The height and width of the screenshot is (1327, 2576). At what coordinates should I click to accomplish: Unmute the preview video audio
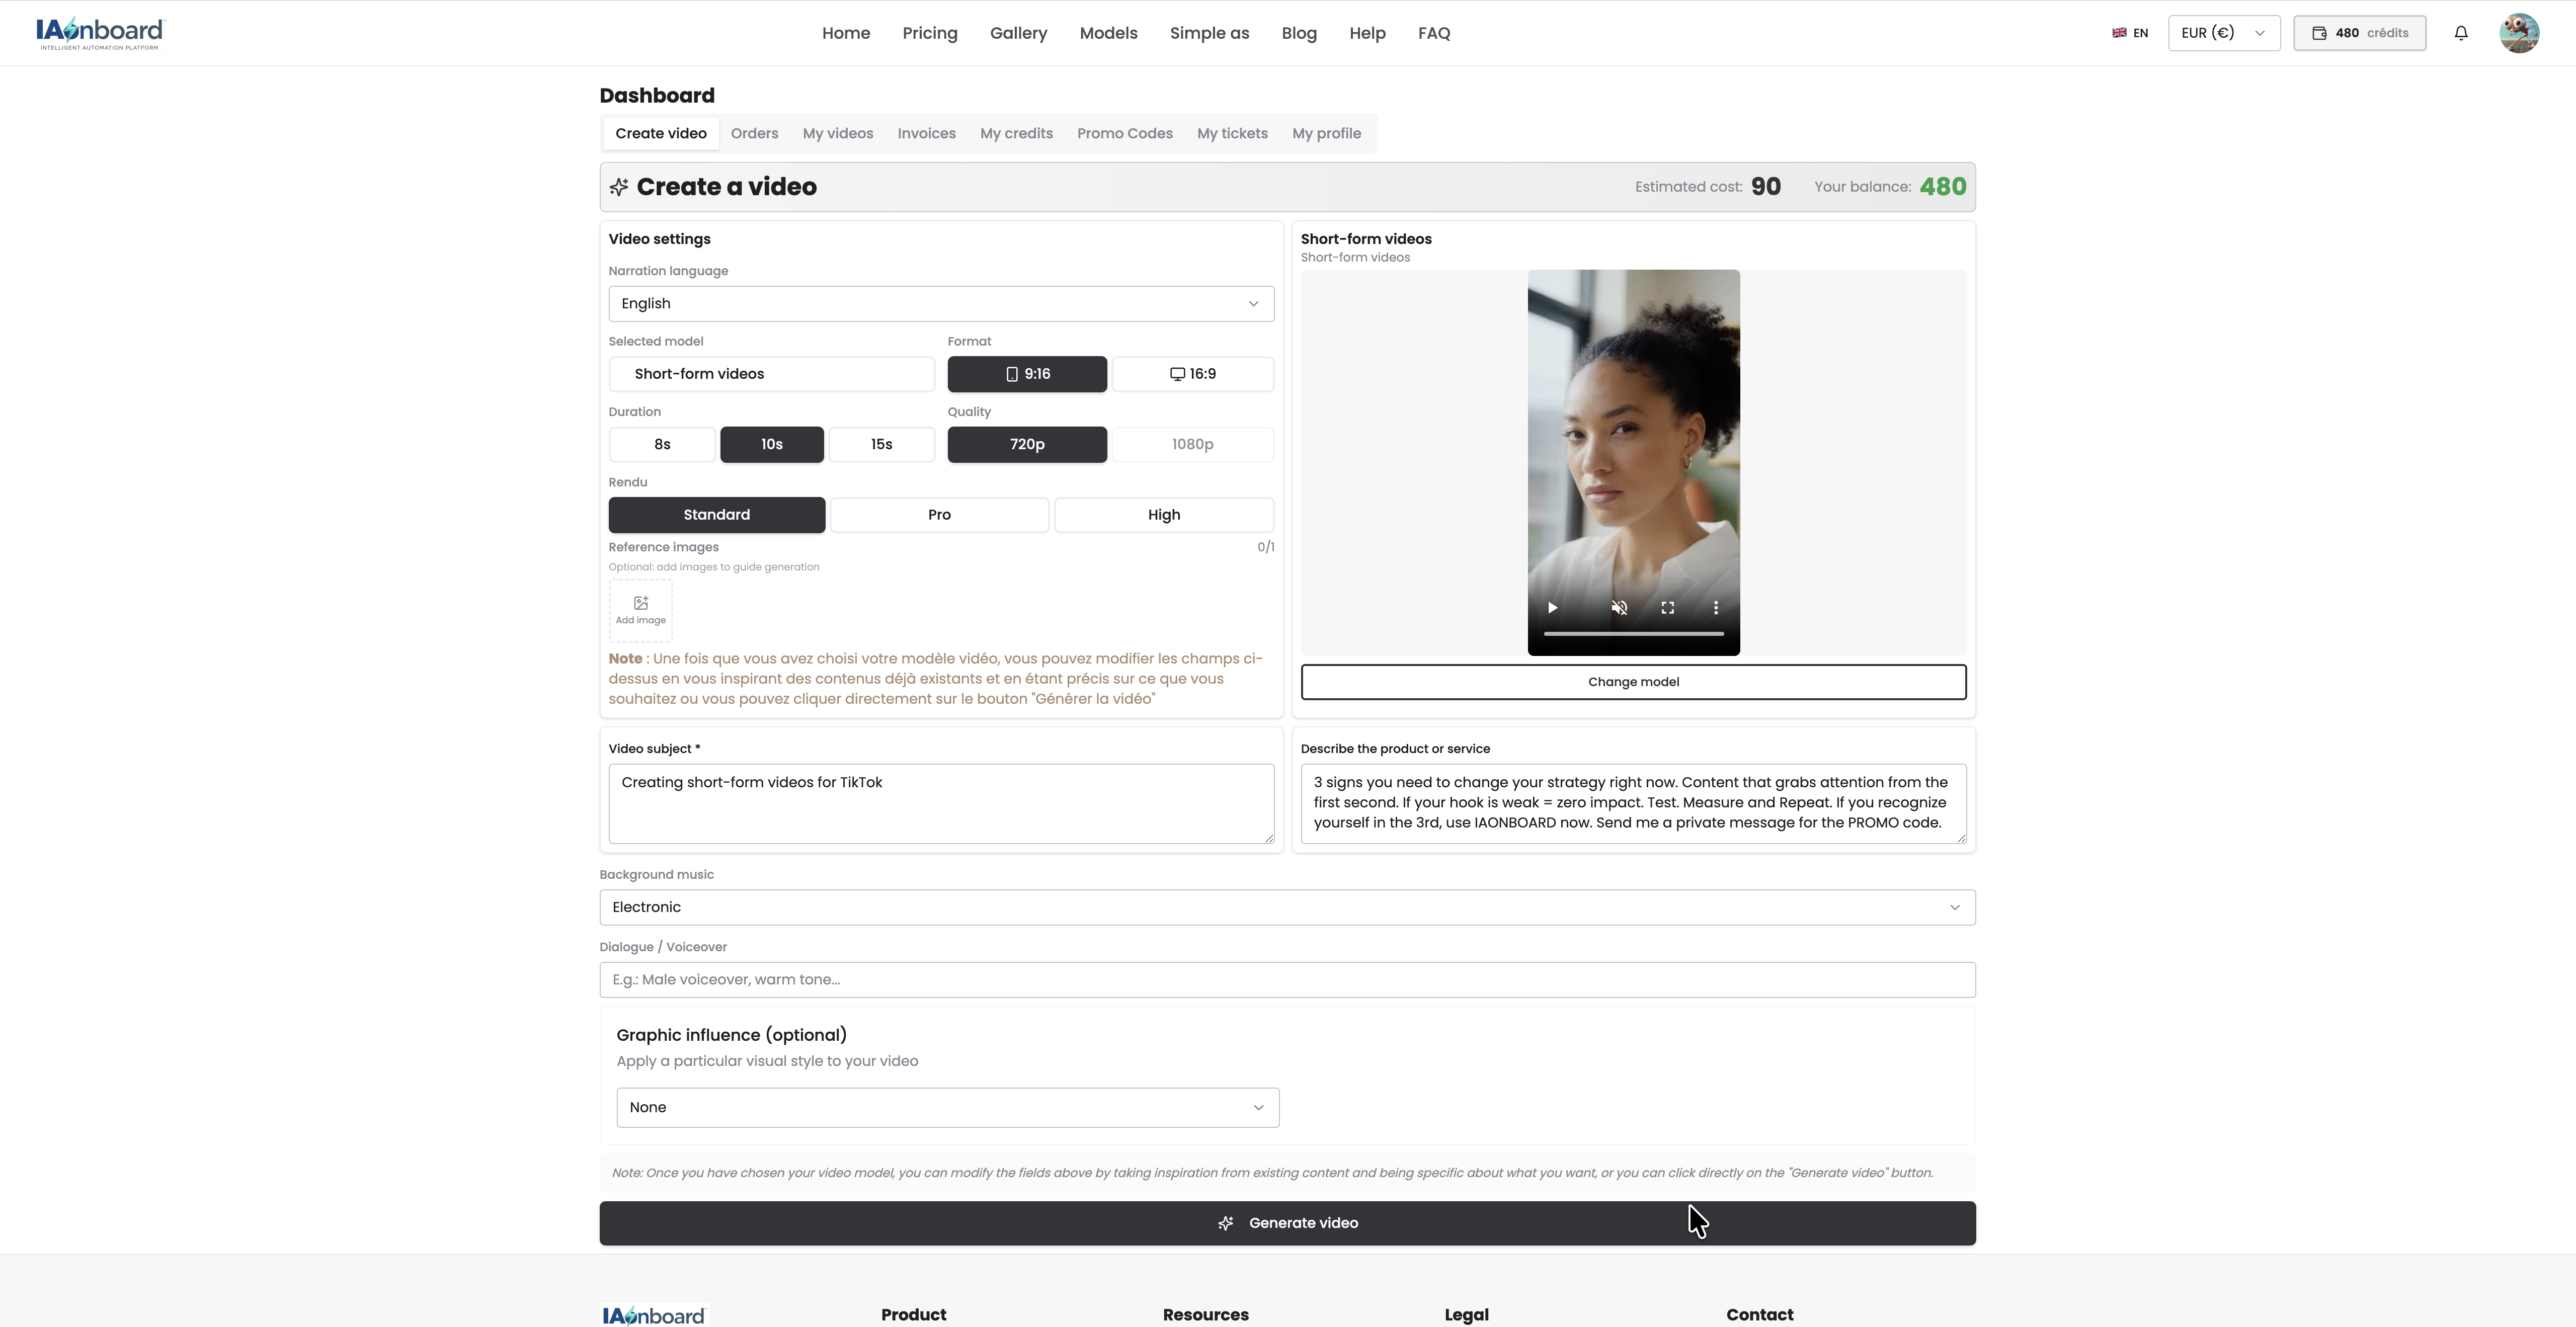tap(1619, 607)
